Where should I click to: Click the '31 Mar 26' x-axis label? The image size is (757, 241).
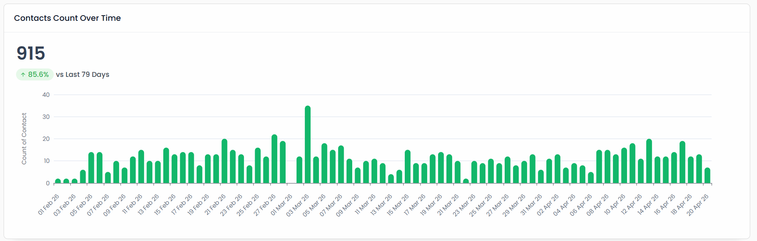tap(532, 205)
